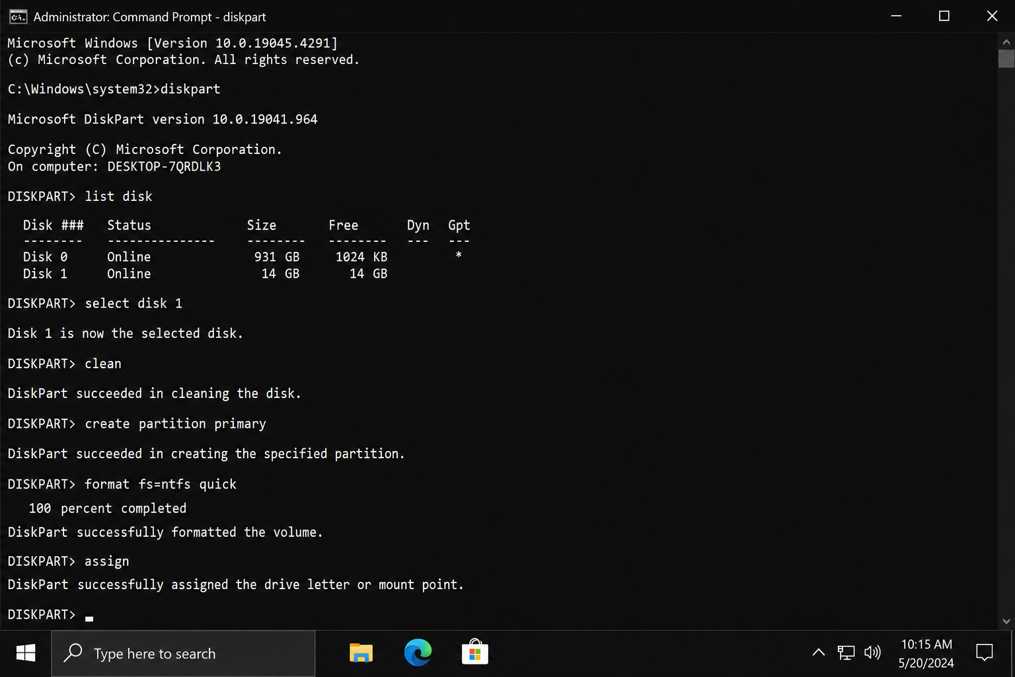Open the Action Center notifications icon
Screen dimensions: 1015x677
tap(985, 653)
